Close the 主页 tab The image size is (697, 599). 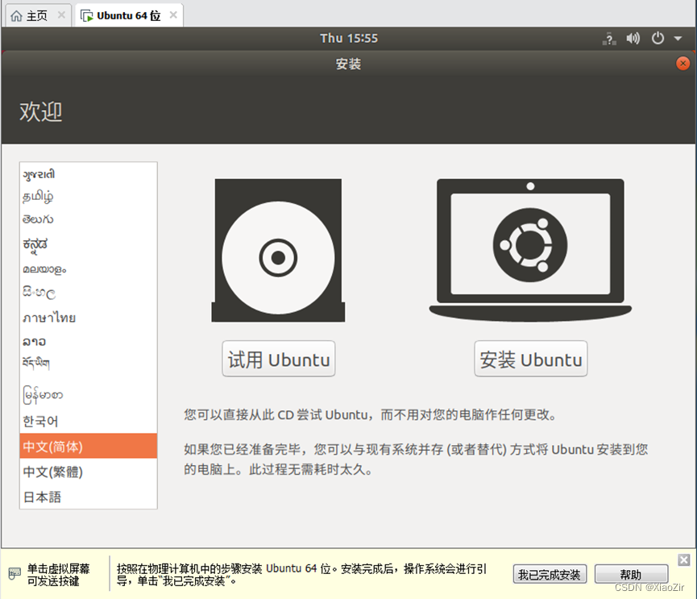(x=61, y=15)
